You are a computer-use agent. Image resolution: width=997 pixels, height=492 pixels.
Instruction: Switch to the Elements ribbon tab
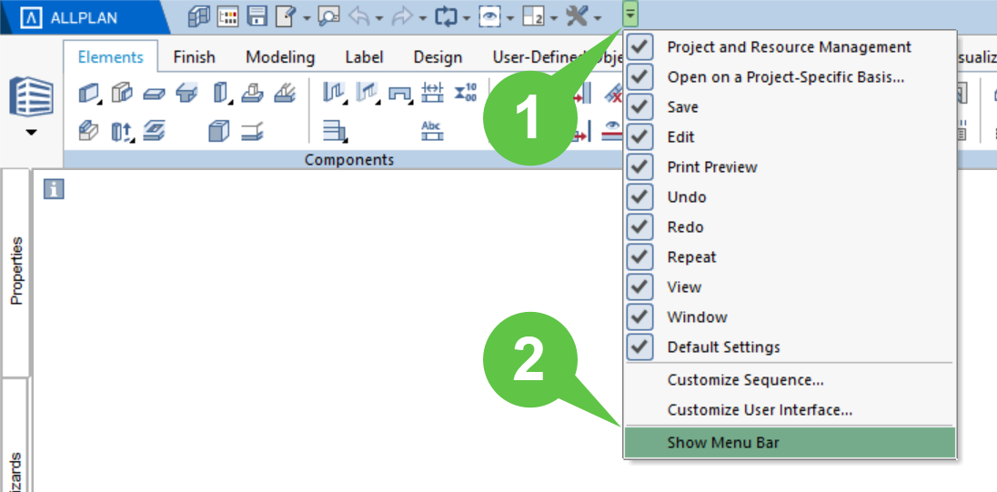tap(111, 57)
